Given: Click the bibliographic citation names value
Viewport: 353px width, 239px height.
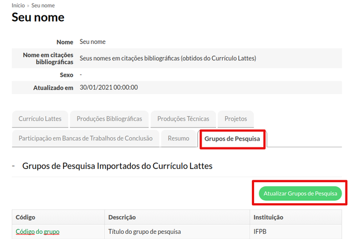Looking at the screenshot, I should [x=167, y=58].
